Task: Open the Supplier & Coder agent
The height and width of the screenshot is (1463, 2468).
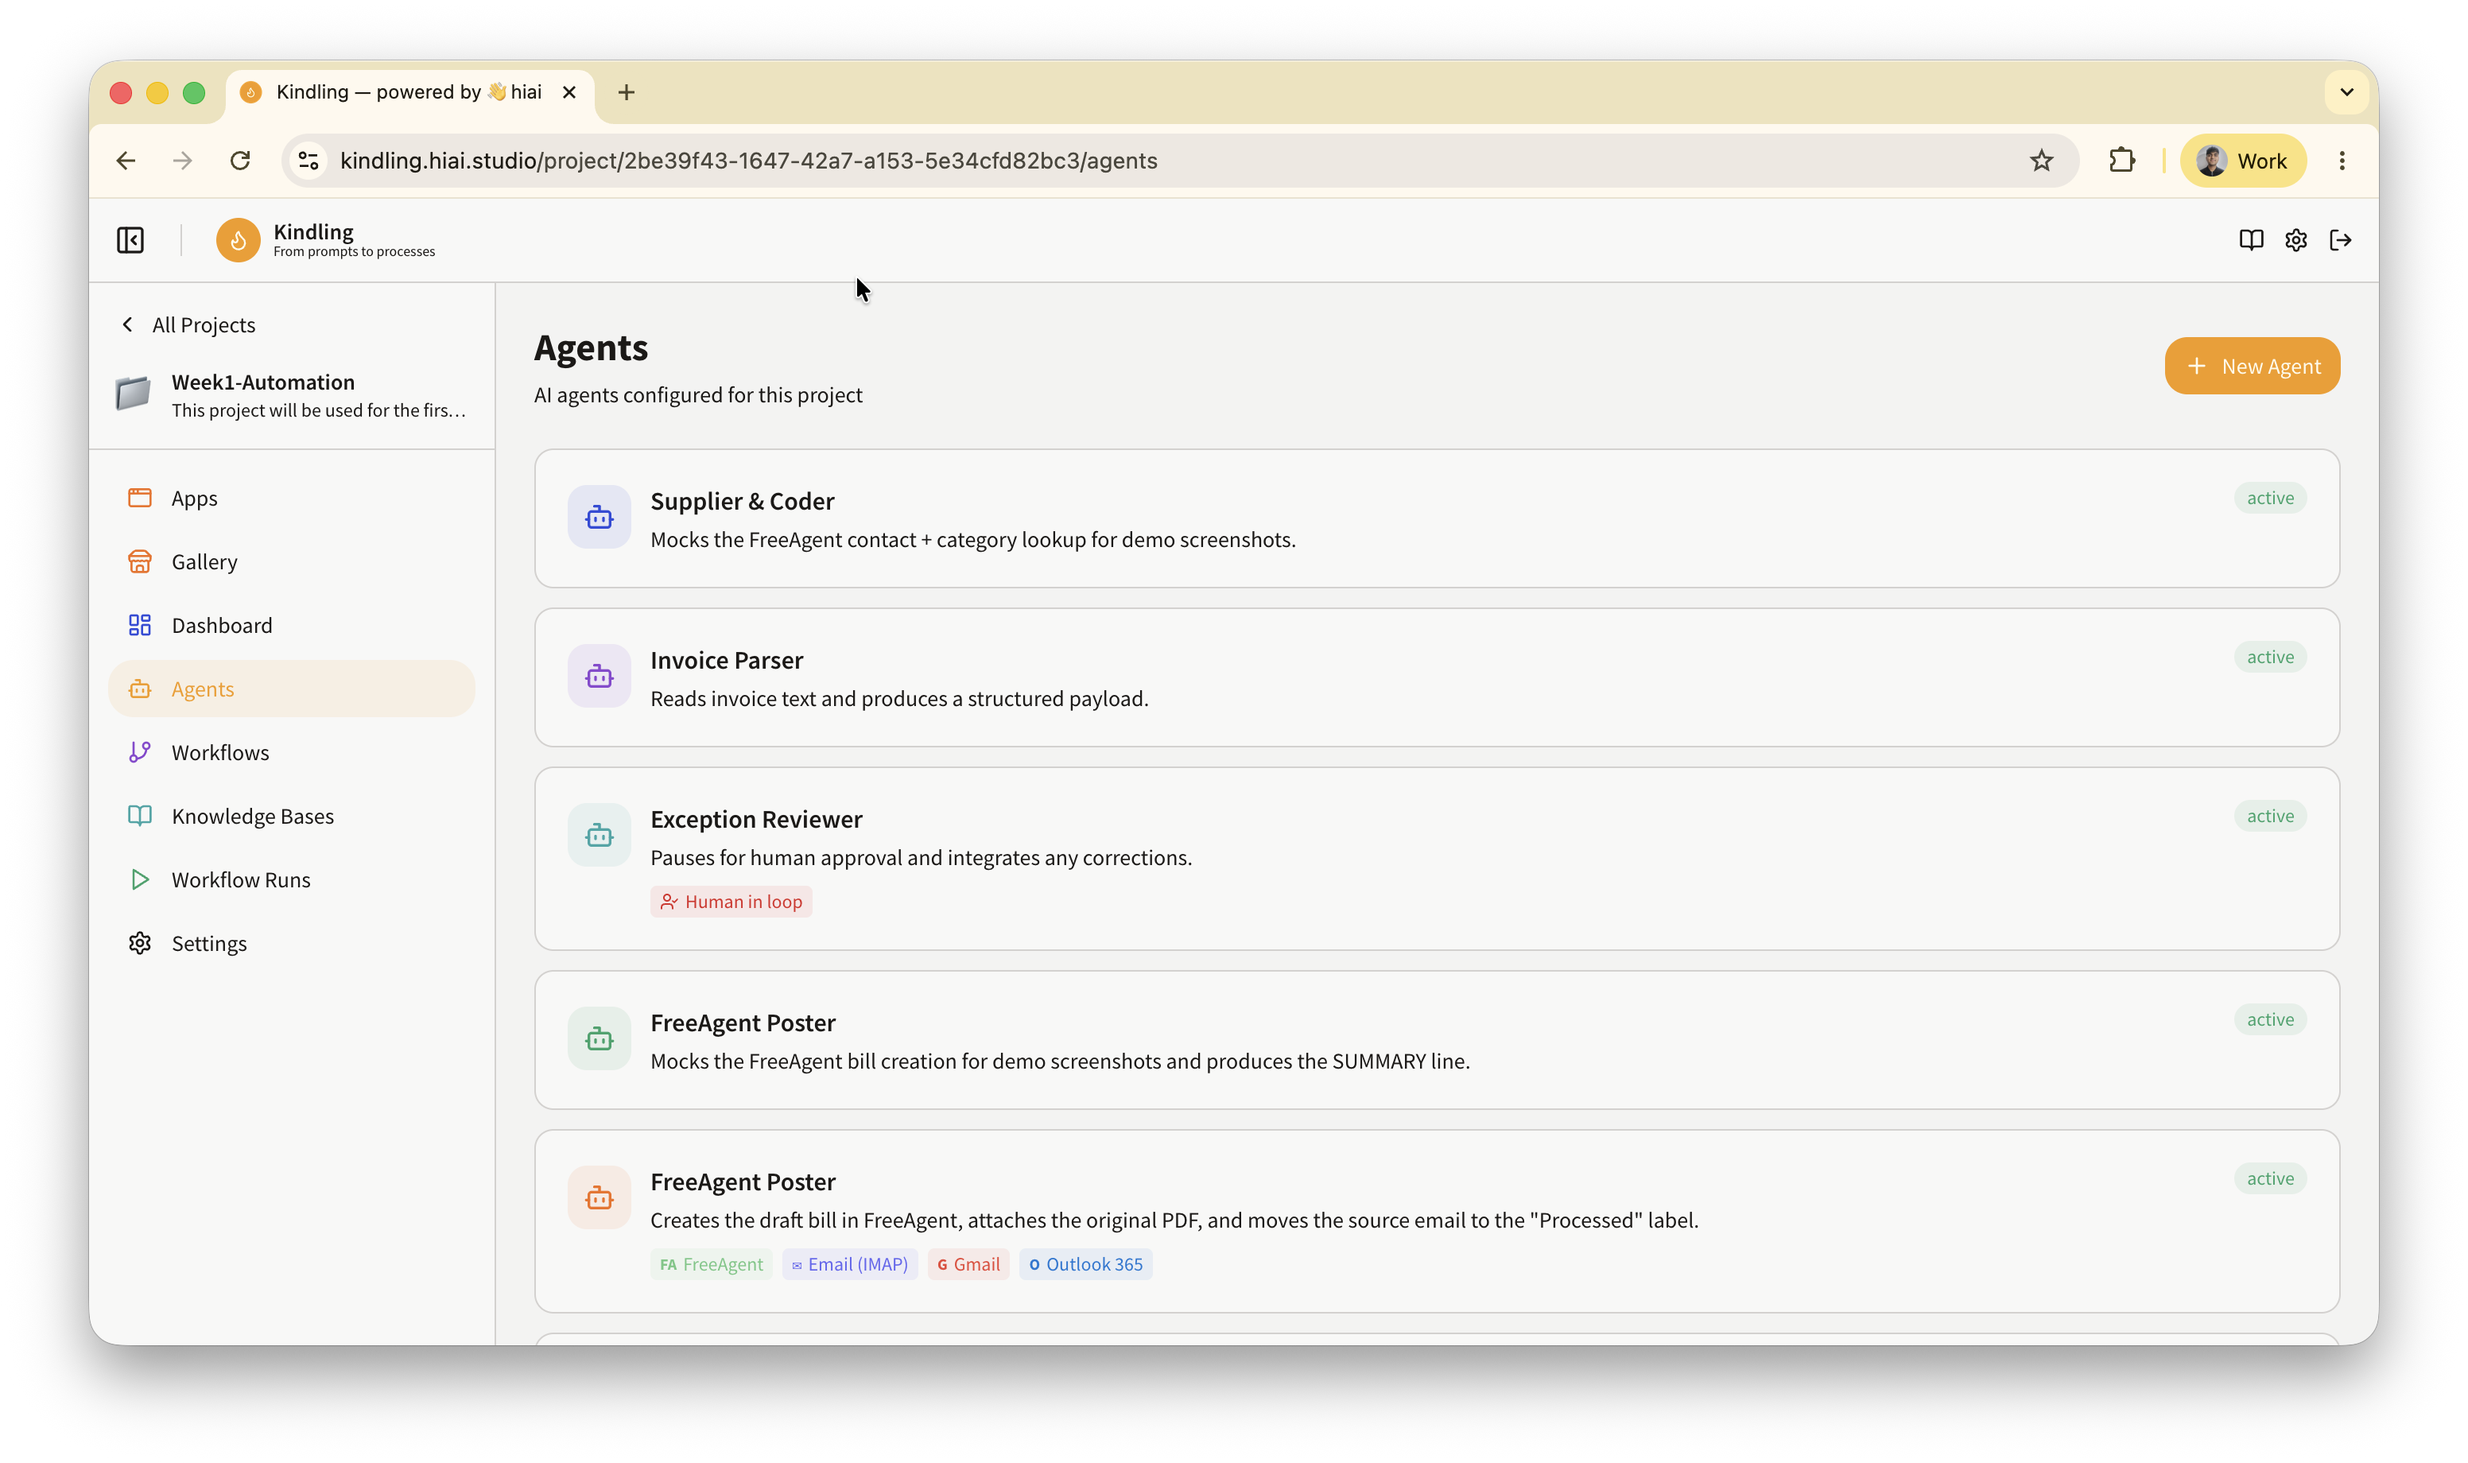Action: [x=1436, y=518]
